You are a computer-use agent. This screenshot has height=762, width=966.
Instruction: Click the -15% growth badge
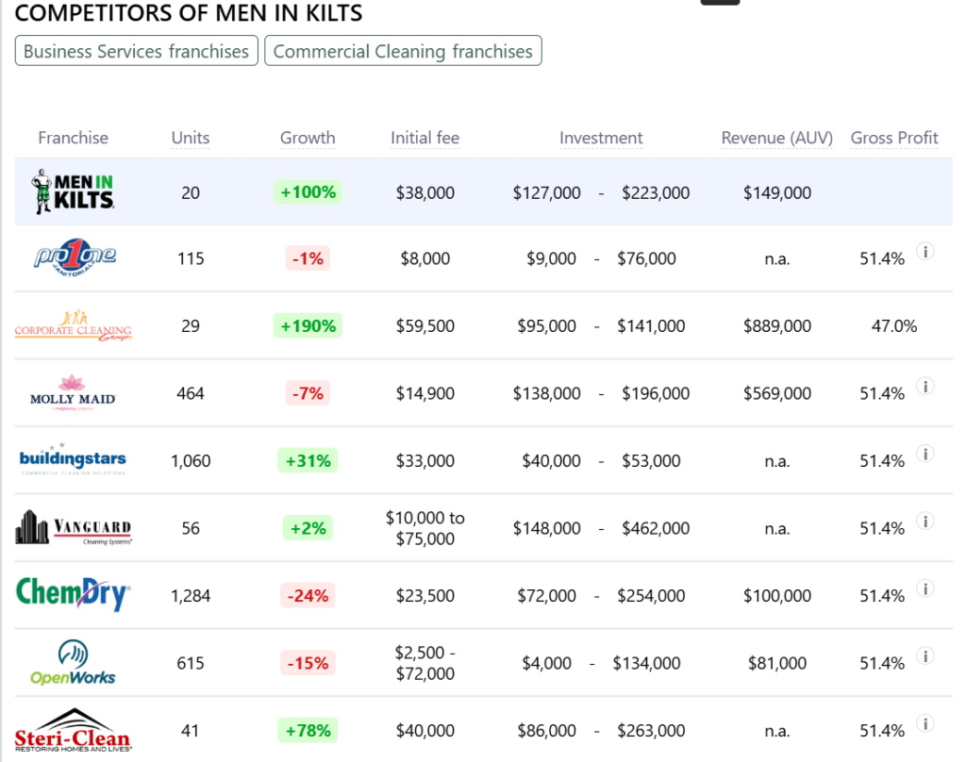(308, 663)
